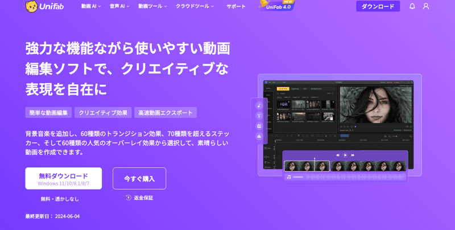The image size is (455, 230).
Task: Click the 高速動画エクスポート tag
Action: coord(166,113)
